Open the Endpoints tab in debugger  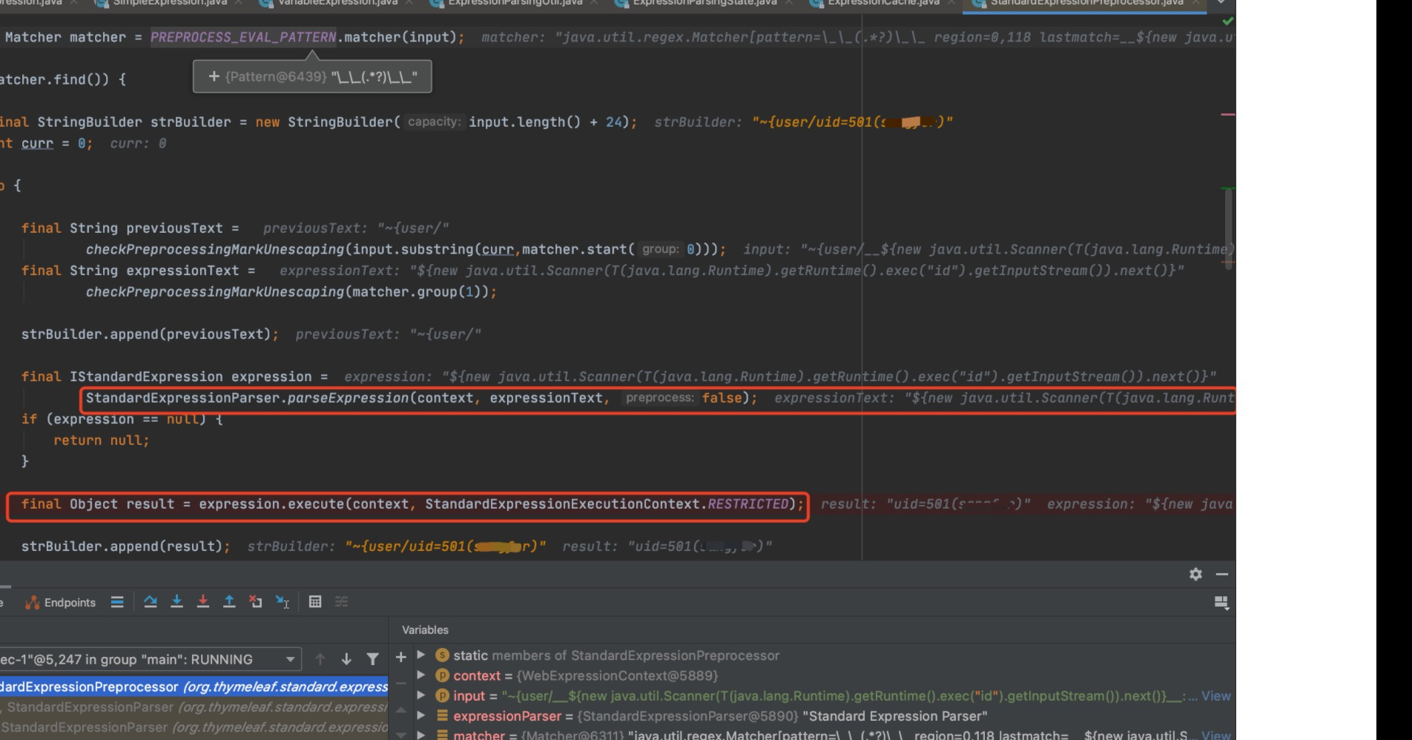tap(61, 602)
